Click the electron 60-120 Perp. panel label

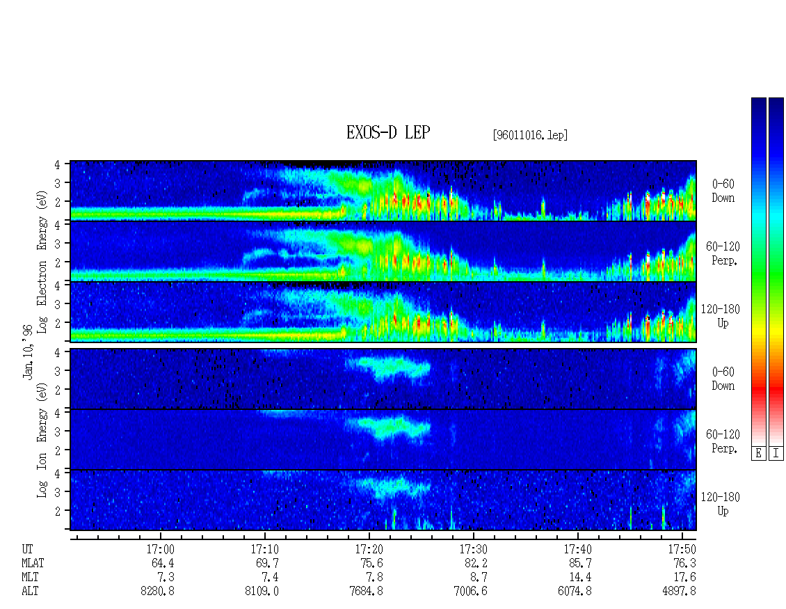[723, 253]
